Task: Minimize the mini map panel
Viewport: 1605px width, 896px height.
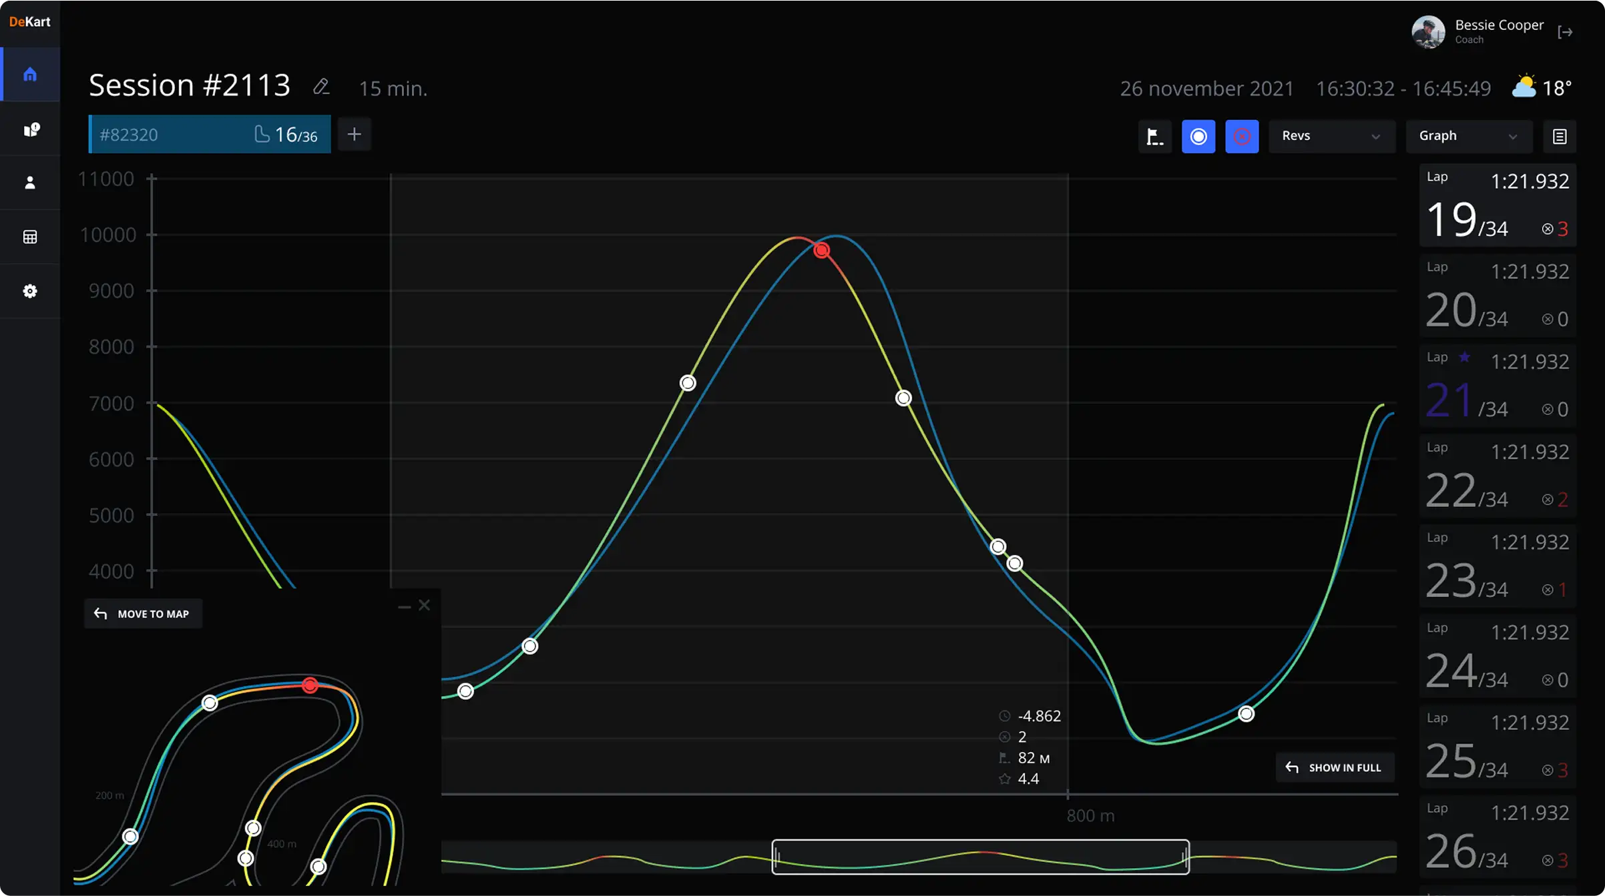Action: [x=404, y=606]
